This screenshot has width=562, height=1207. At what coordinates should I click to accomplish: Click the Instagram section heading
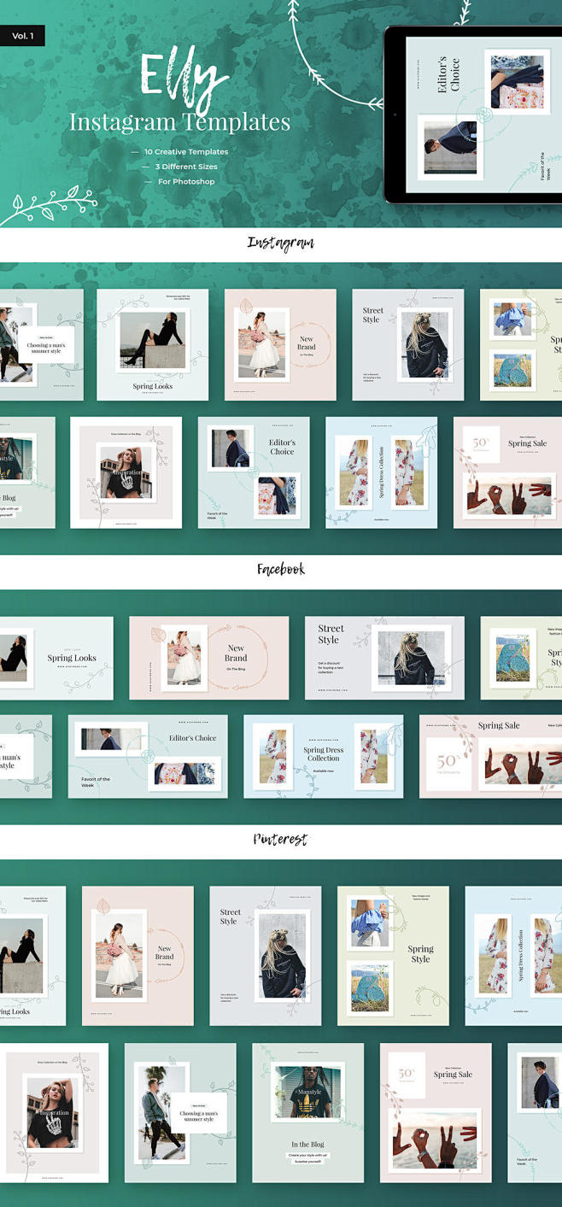[x=281, y=243]
